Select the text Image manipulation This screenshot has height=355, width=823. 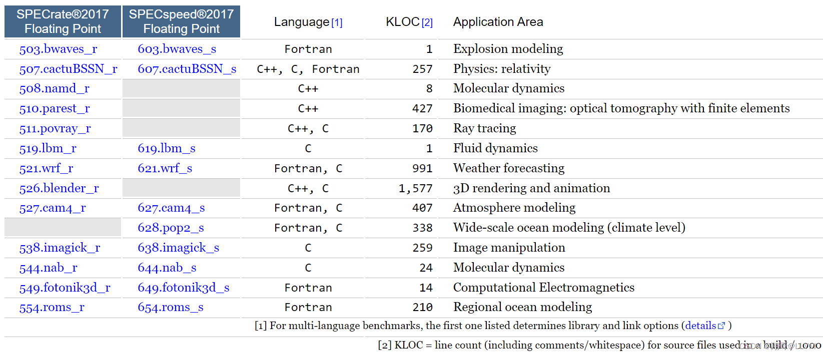tap(509, 248)
